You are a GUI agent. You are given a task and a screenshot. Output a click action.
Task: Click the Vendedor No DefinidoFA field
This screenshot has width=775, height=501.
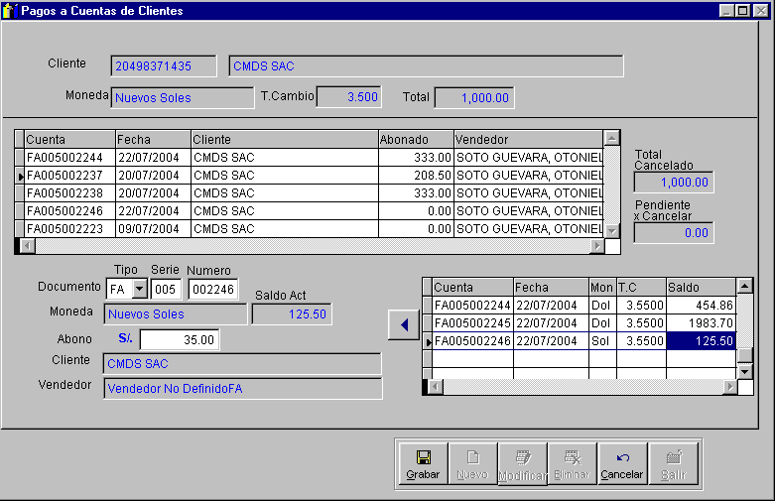(x=243, y=389)
